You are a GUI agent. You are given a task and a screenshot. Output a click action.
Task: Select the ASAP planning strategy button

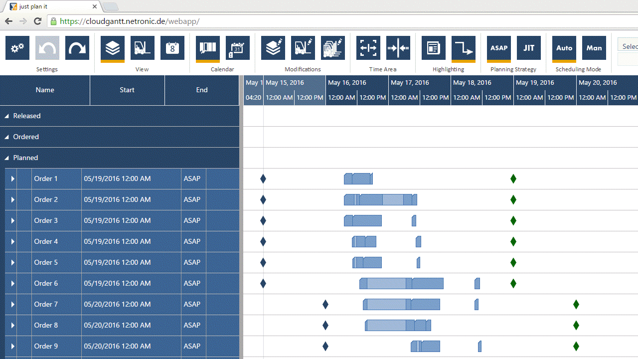point(499,48)
